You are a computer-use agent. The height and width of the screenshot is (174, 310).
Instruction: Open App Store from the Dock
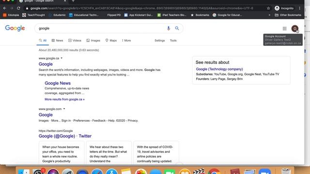click(112, 172)
